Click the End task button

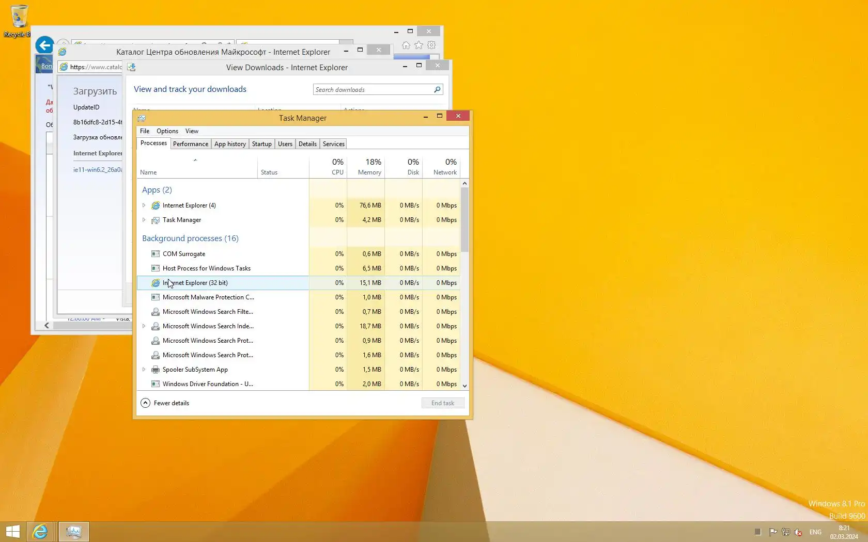tap(443, 403)
